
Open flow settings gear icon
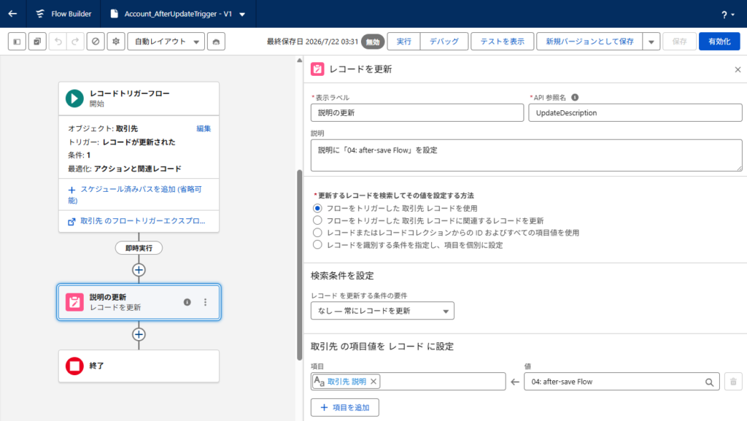coord(116,42)
